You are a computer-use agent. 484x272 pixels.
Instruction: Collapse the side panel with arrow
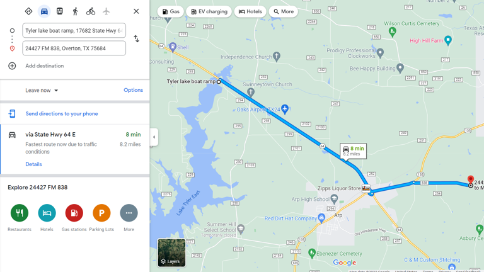coord(154,137)
